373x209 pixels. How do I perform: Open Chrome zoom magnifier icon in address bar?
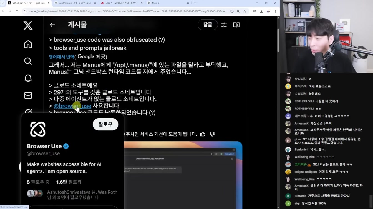point(238,11)
